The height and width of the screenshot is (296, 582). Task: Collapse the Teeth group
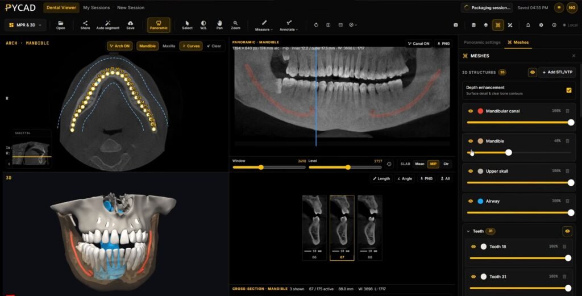468,231
